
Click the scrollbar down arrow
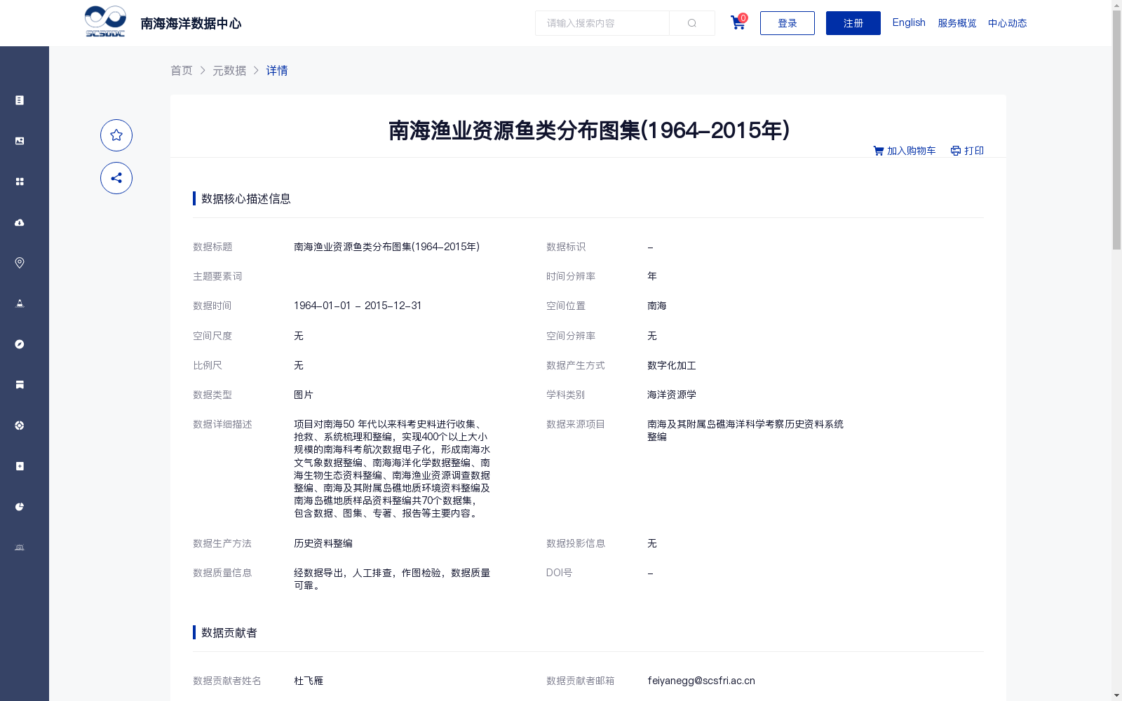[x=1116, y=695]
